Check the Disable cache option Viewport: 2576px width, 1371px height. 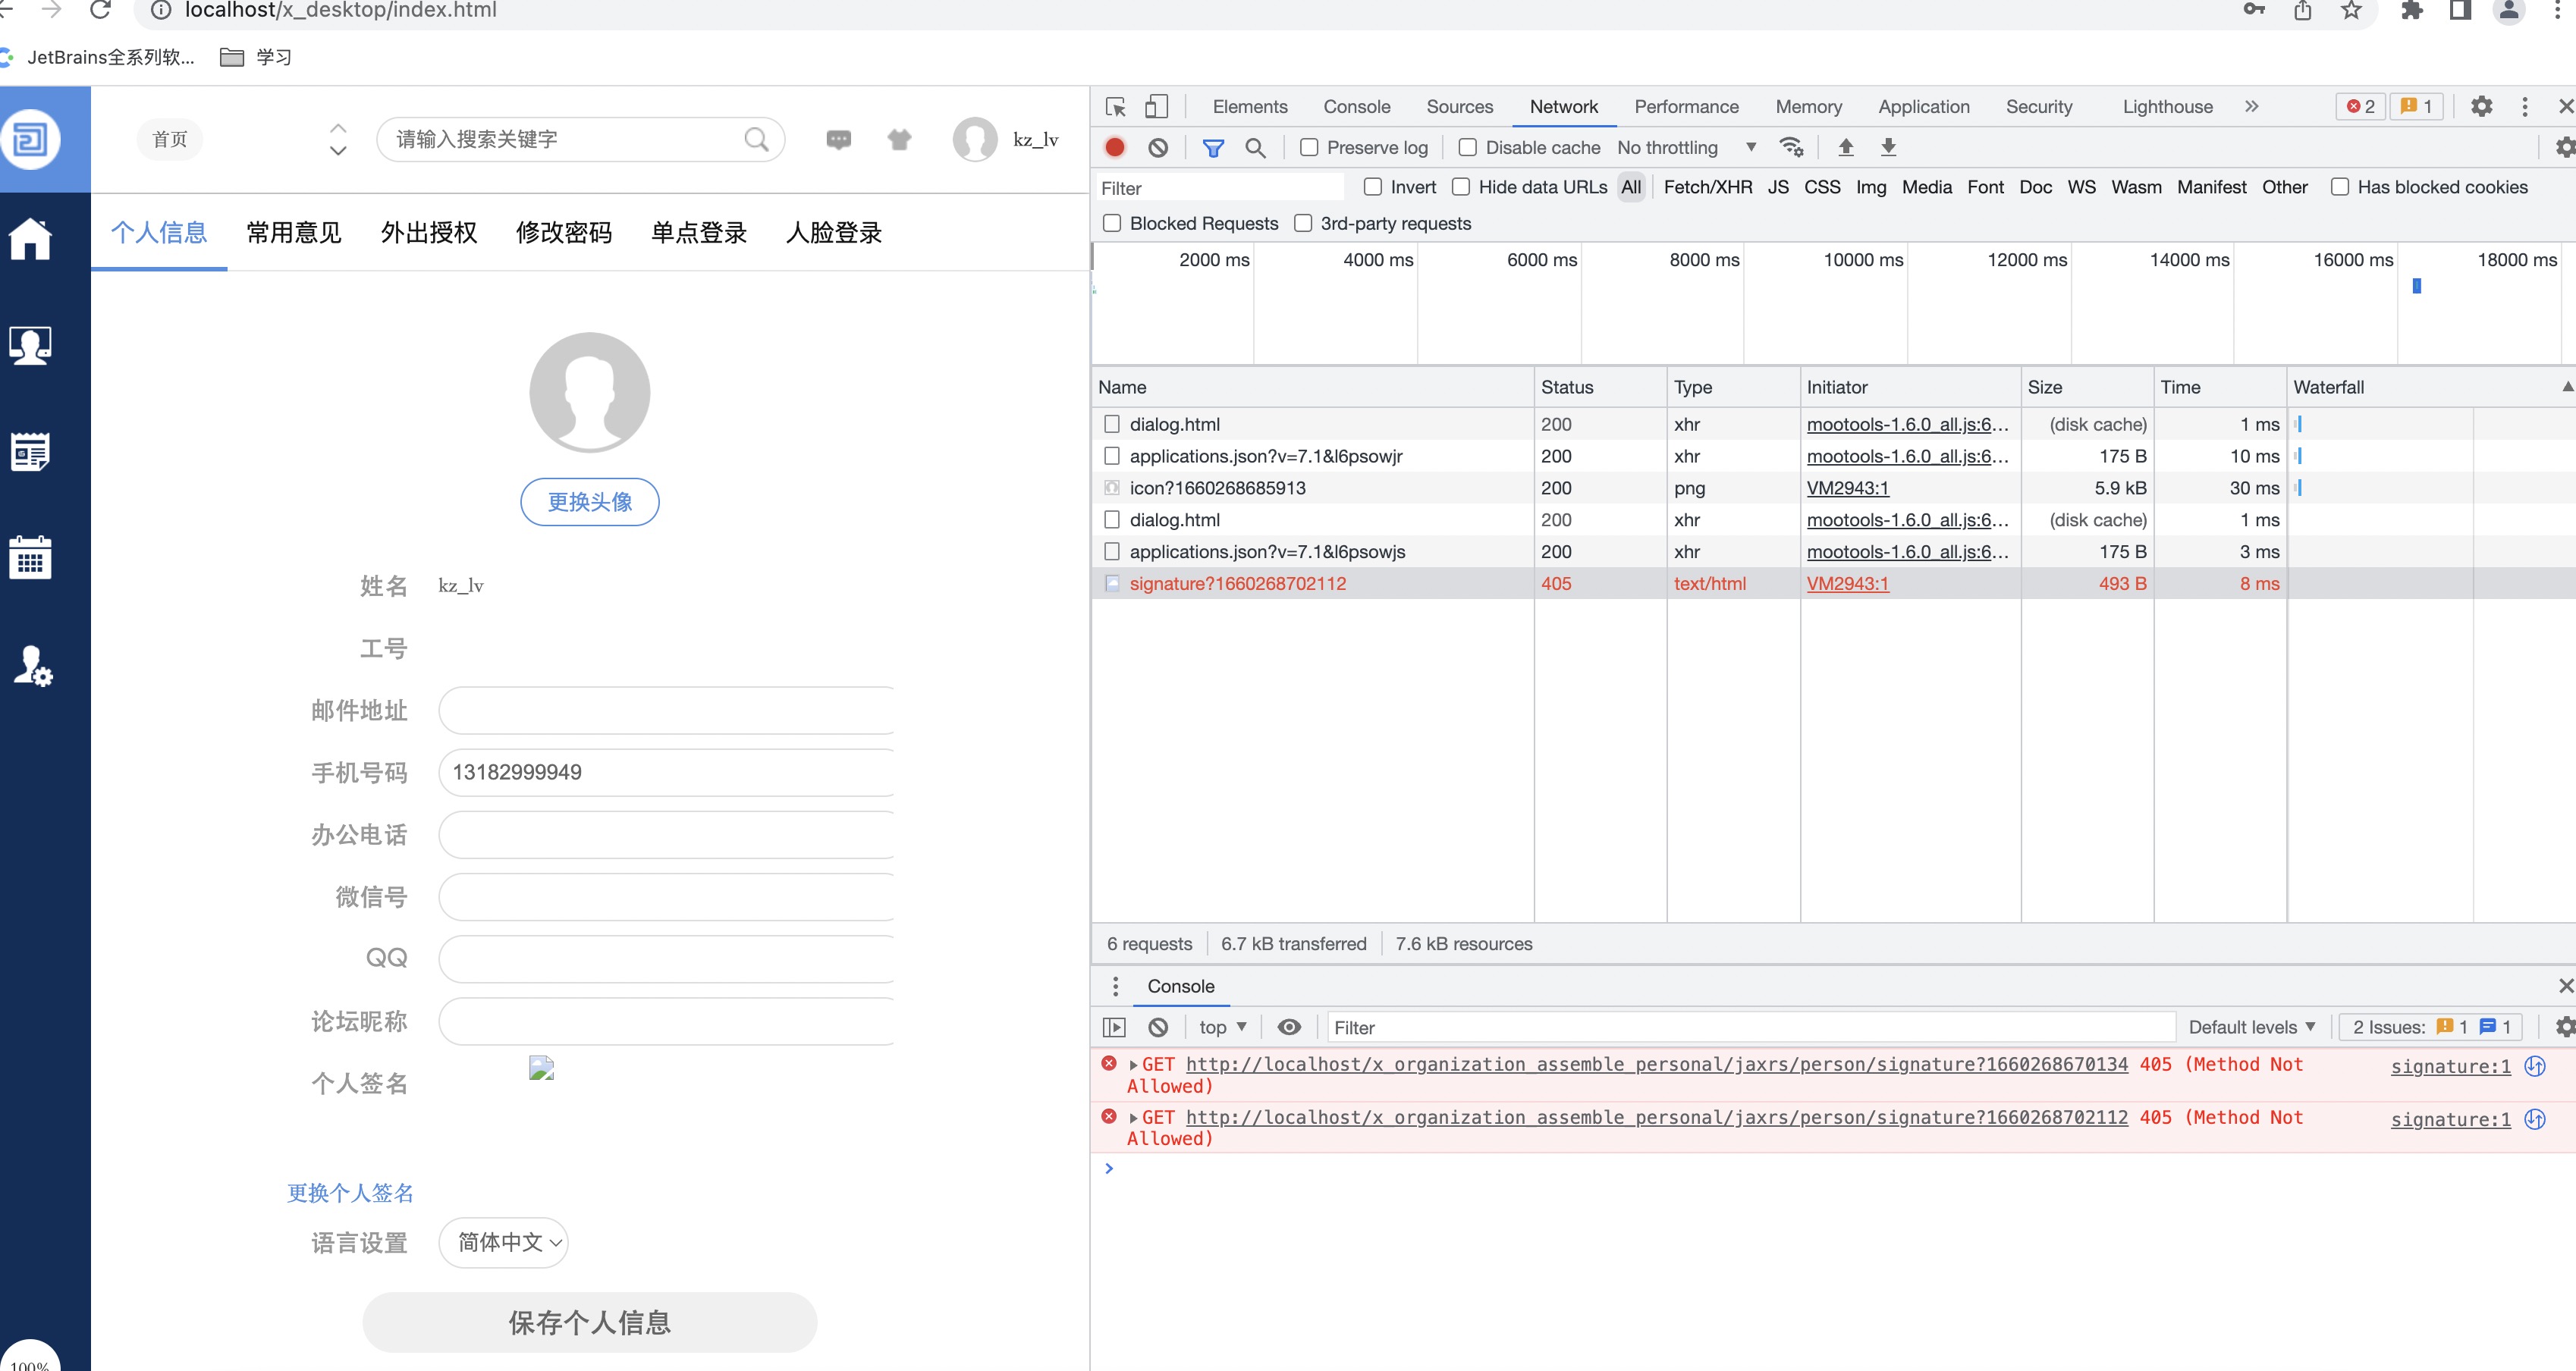pyautogui.click(x=1467, y=147)
